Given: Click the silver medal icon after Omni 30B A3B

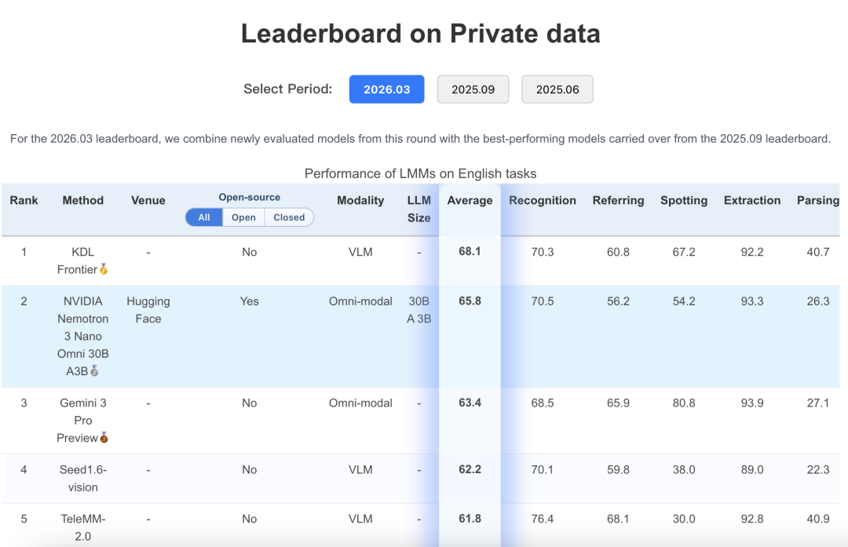Looking at the screenshot, I should pyautogui.click(x=94, y=371).
